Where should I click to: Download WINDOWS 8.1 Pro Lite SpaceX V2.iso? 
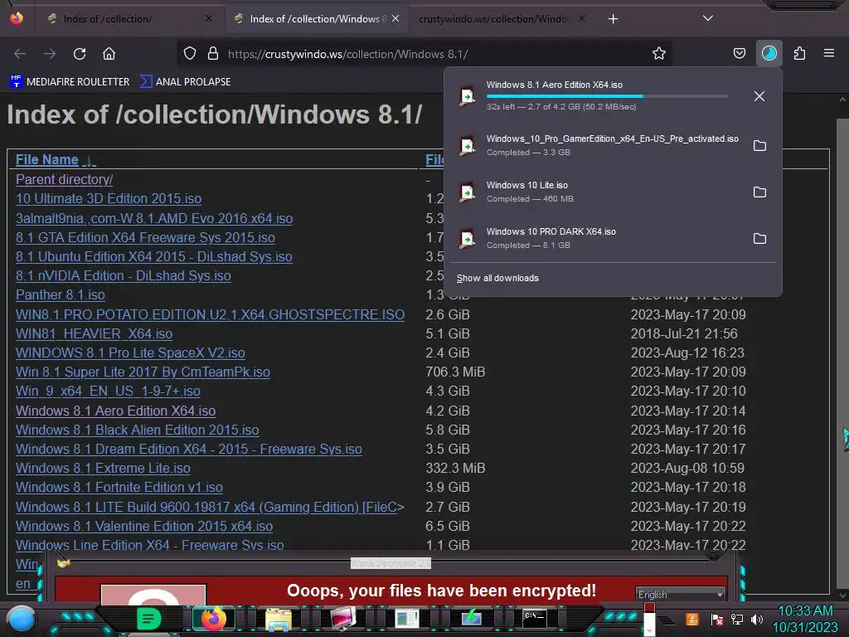pos(130,353)
